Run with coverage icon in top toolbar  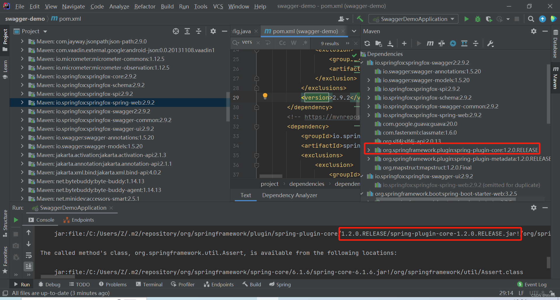[489, 19]
